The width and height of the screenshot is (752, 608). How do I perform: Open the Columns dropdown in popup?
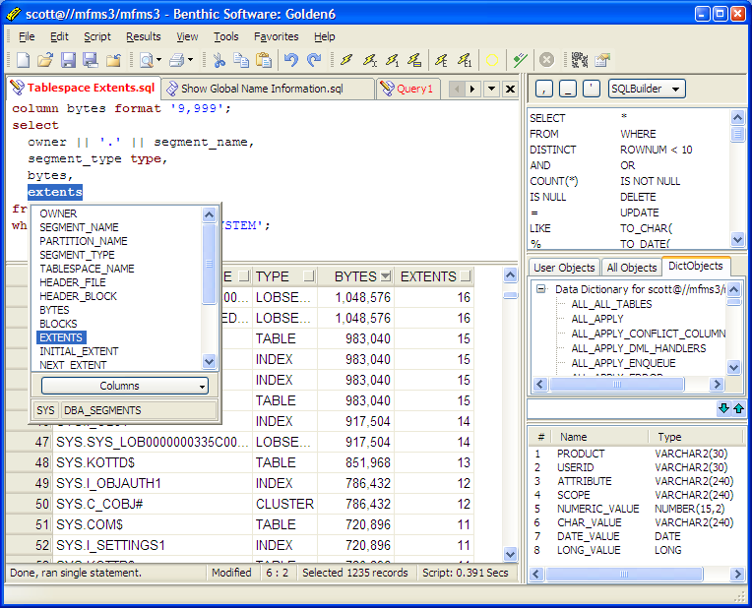coord(124,386)
